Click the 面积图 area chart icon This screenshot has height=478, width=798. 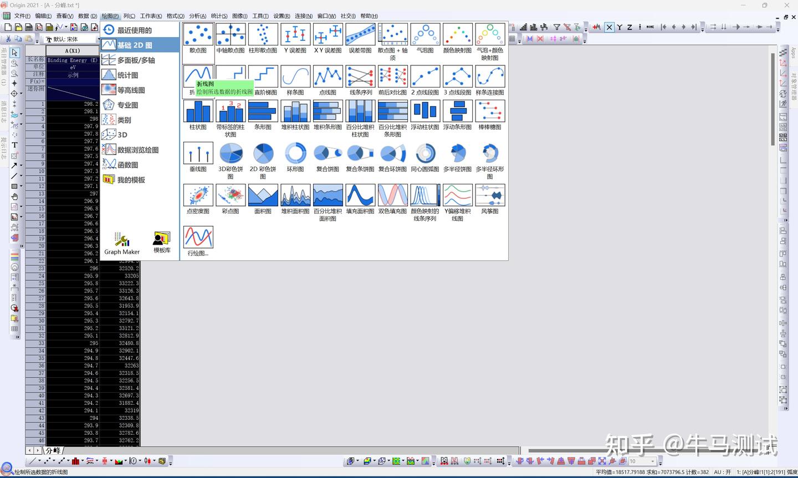point(263,195)
